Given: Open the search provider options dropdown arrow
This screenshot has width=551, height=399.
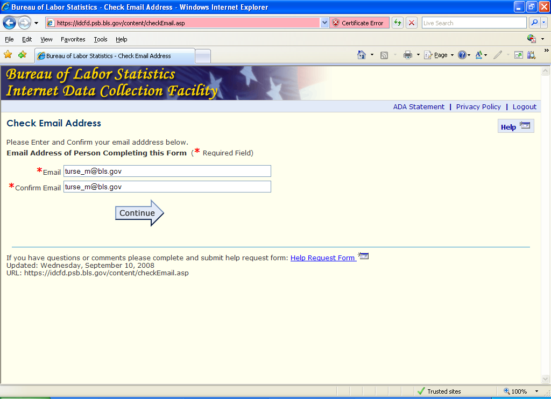Looking at the screenshot, I should click(544, 23).
